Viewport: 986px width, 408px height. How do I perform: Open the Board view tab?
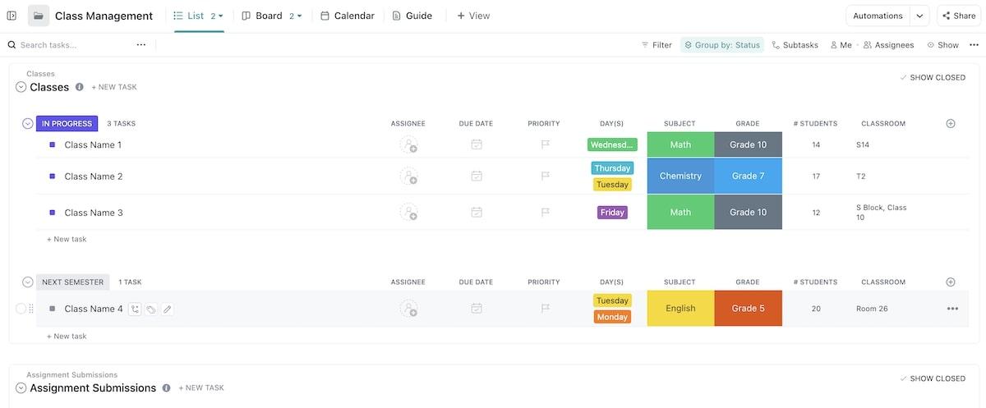coord(261,16)
